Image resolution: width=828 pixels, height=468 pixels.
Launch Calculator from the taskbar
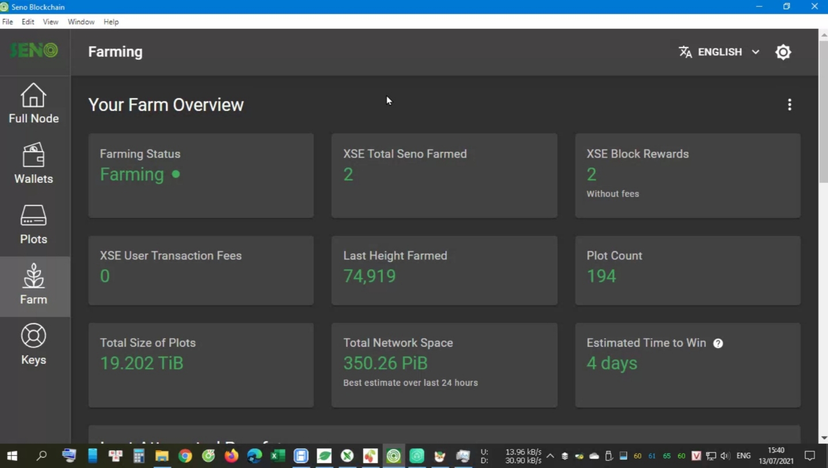tap(139, 457)
